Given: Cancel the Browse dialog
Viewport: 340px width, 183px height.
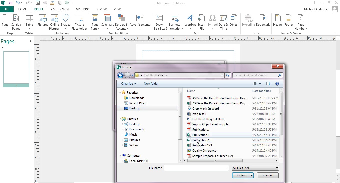Looking at the screenshot, I should [x=268, y=175].
